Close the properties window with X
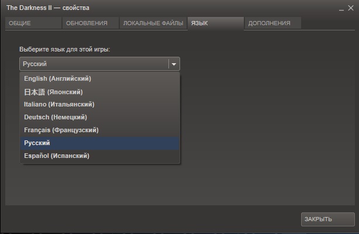Image resolution: width=359 pixels, height=234 pixels. click(x=351, y=8)
